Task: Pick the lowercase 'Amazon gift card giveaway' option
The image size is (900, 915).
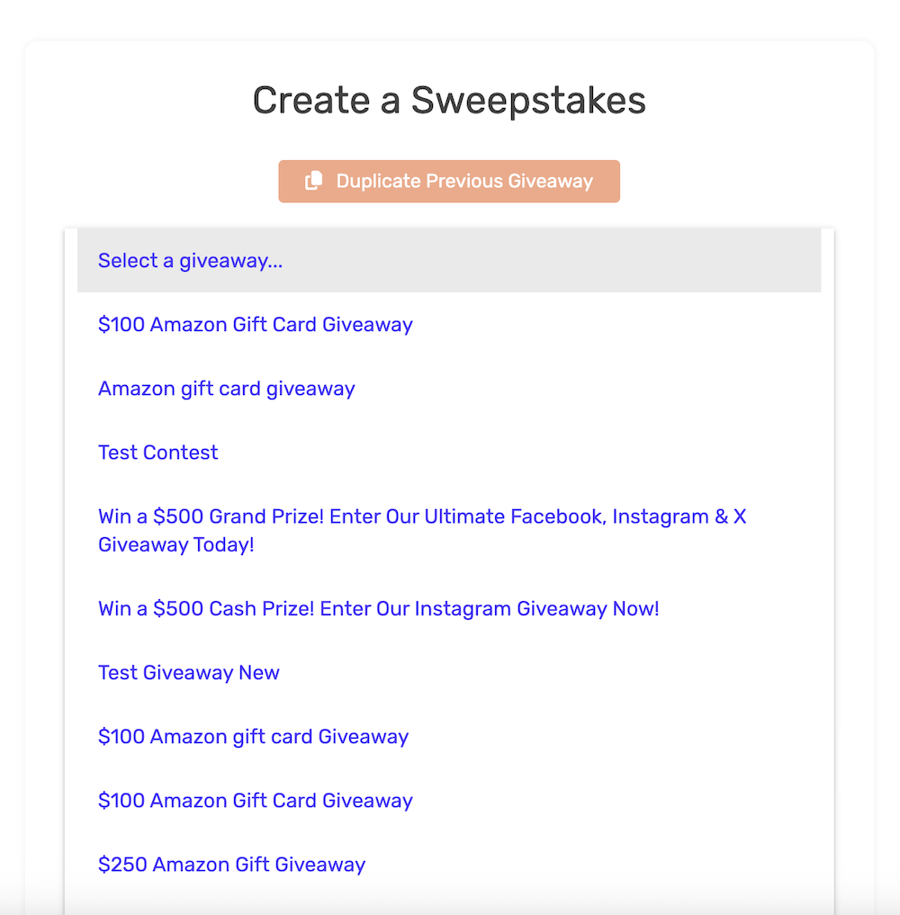Action: click(x=226, y=389)
